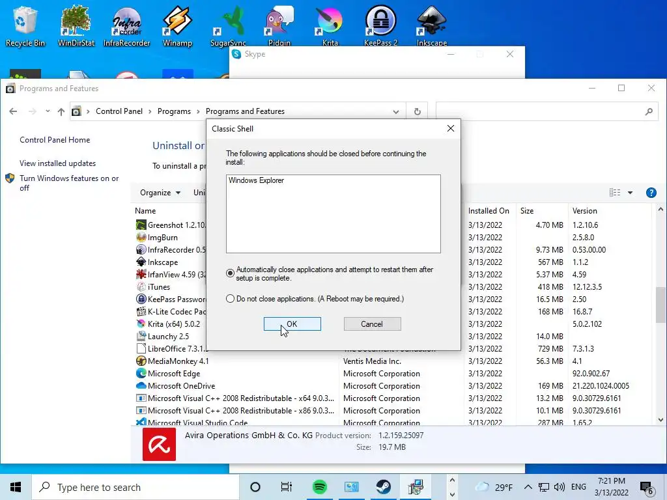
Task: Open Spotify from the taskbar
Action: [x=319, y=487]
